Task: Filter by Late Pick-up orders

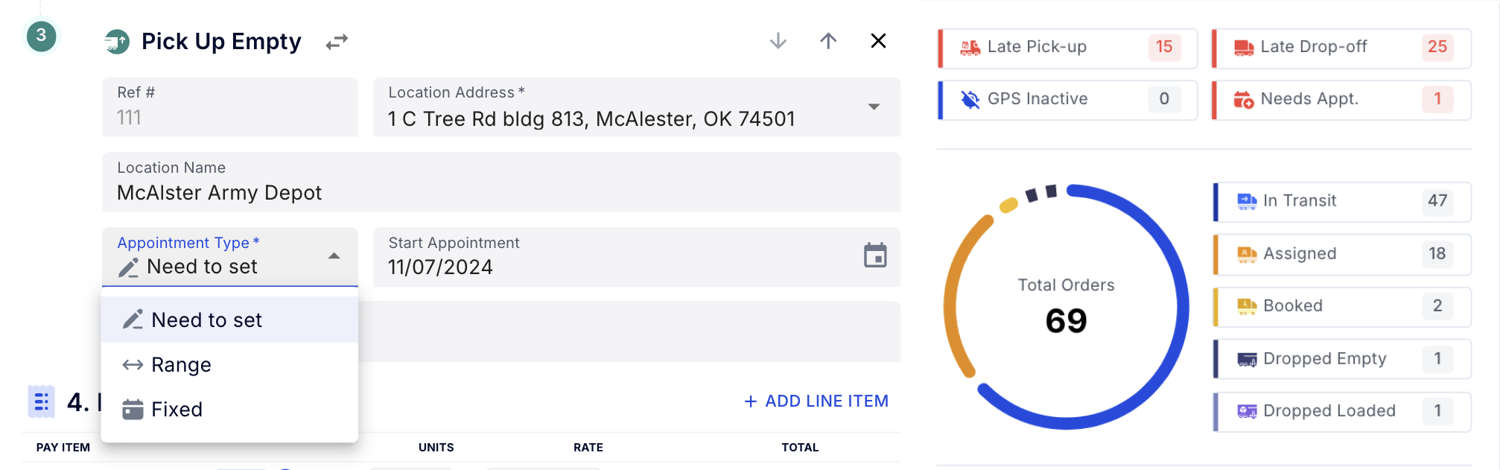Action: (1068, 48)
